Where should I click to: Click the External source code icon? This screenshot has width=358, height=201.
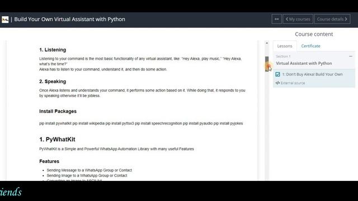[x=277, y=83]
